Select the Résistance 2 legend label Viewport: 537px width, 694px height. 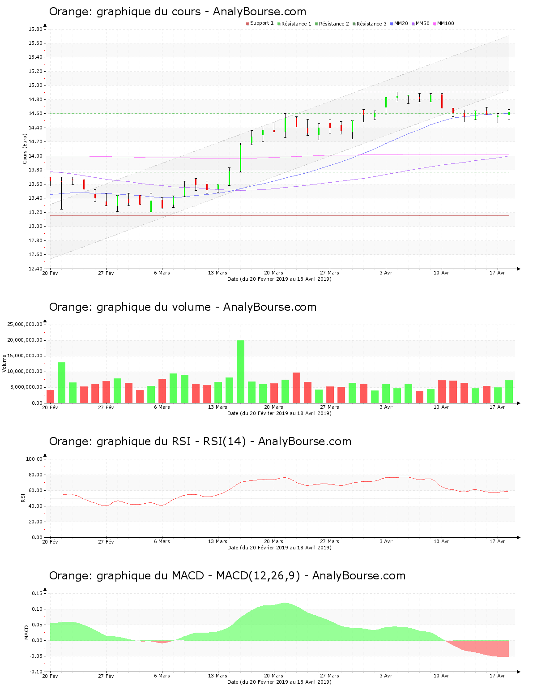coord(334,24)
